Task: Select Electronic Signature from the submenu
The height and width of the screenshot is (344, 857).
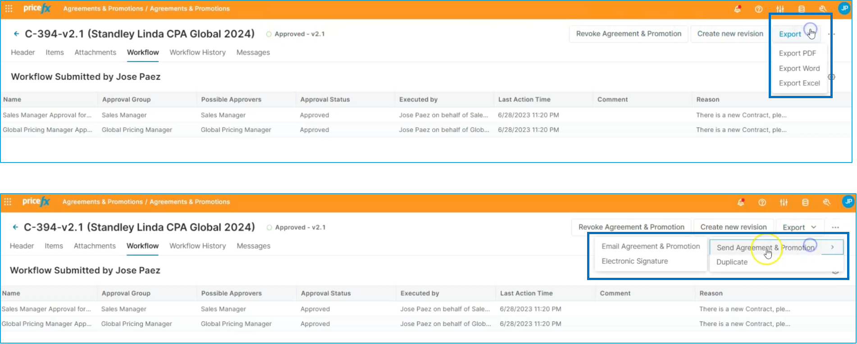Action: [x=634, y=261]
